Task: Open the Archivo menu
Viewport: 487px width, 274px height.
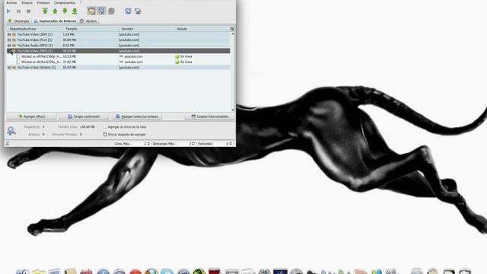Action: coord(12,2)
